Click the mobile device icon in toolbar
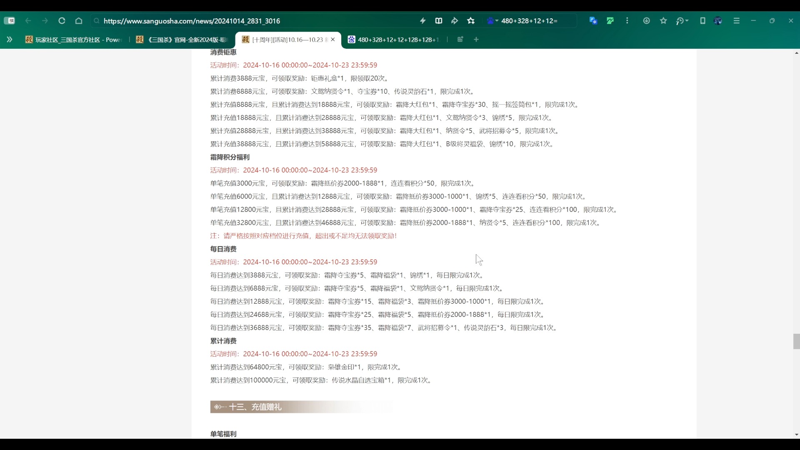Viewport: 800px width, 450px height. (702, 21)
